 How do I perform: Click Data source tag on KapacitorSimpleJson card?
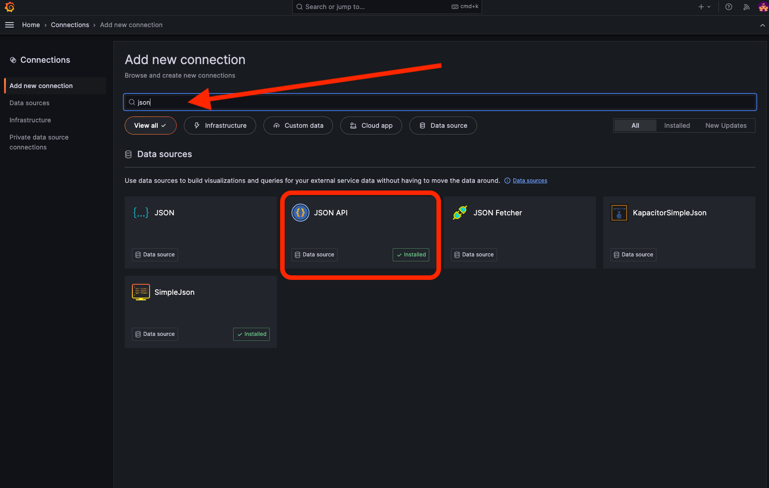coord(633,255)
